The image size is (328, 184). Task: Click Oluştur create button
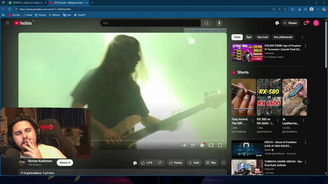coord(290,23)
